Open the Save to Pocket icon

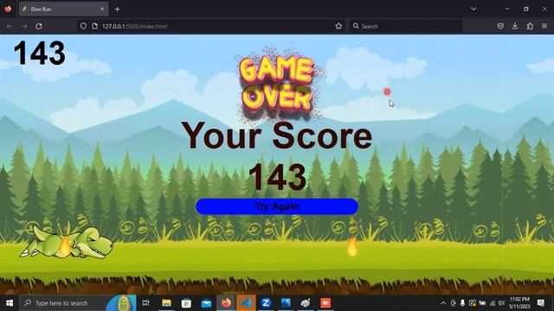[500, 26]
